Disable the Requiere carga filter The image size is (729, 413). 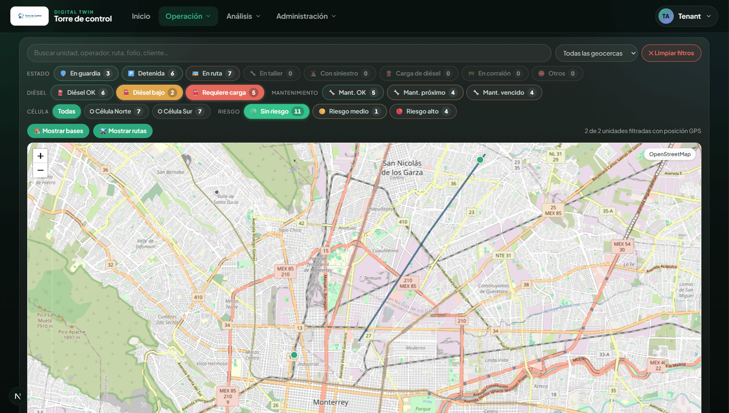tap(225, 93)
